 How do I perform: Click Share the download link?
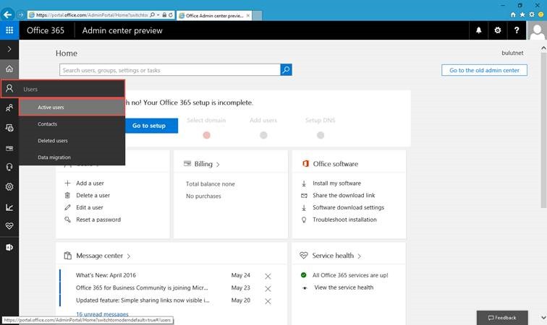tap(344, 196)
